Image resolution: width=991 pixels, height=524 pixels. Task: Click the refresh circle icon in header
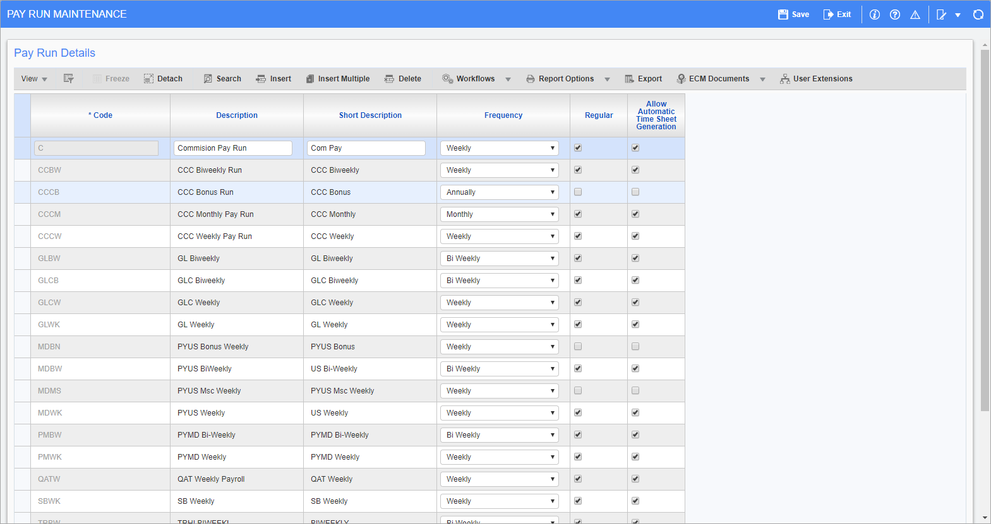[978, 15]
